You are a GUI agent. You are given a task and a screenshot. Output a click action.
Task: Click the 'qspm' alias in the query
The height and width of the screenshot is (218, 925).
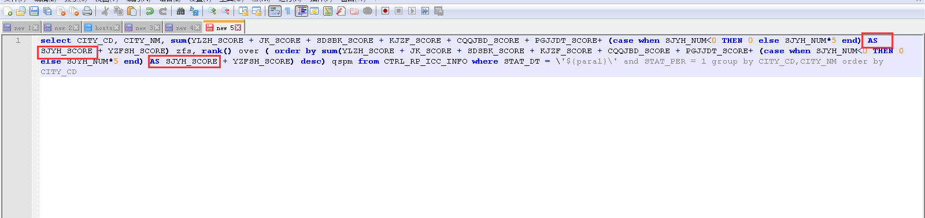(342, 61)
